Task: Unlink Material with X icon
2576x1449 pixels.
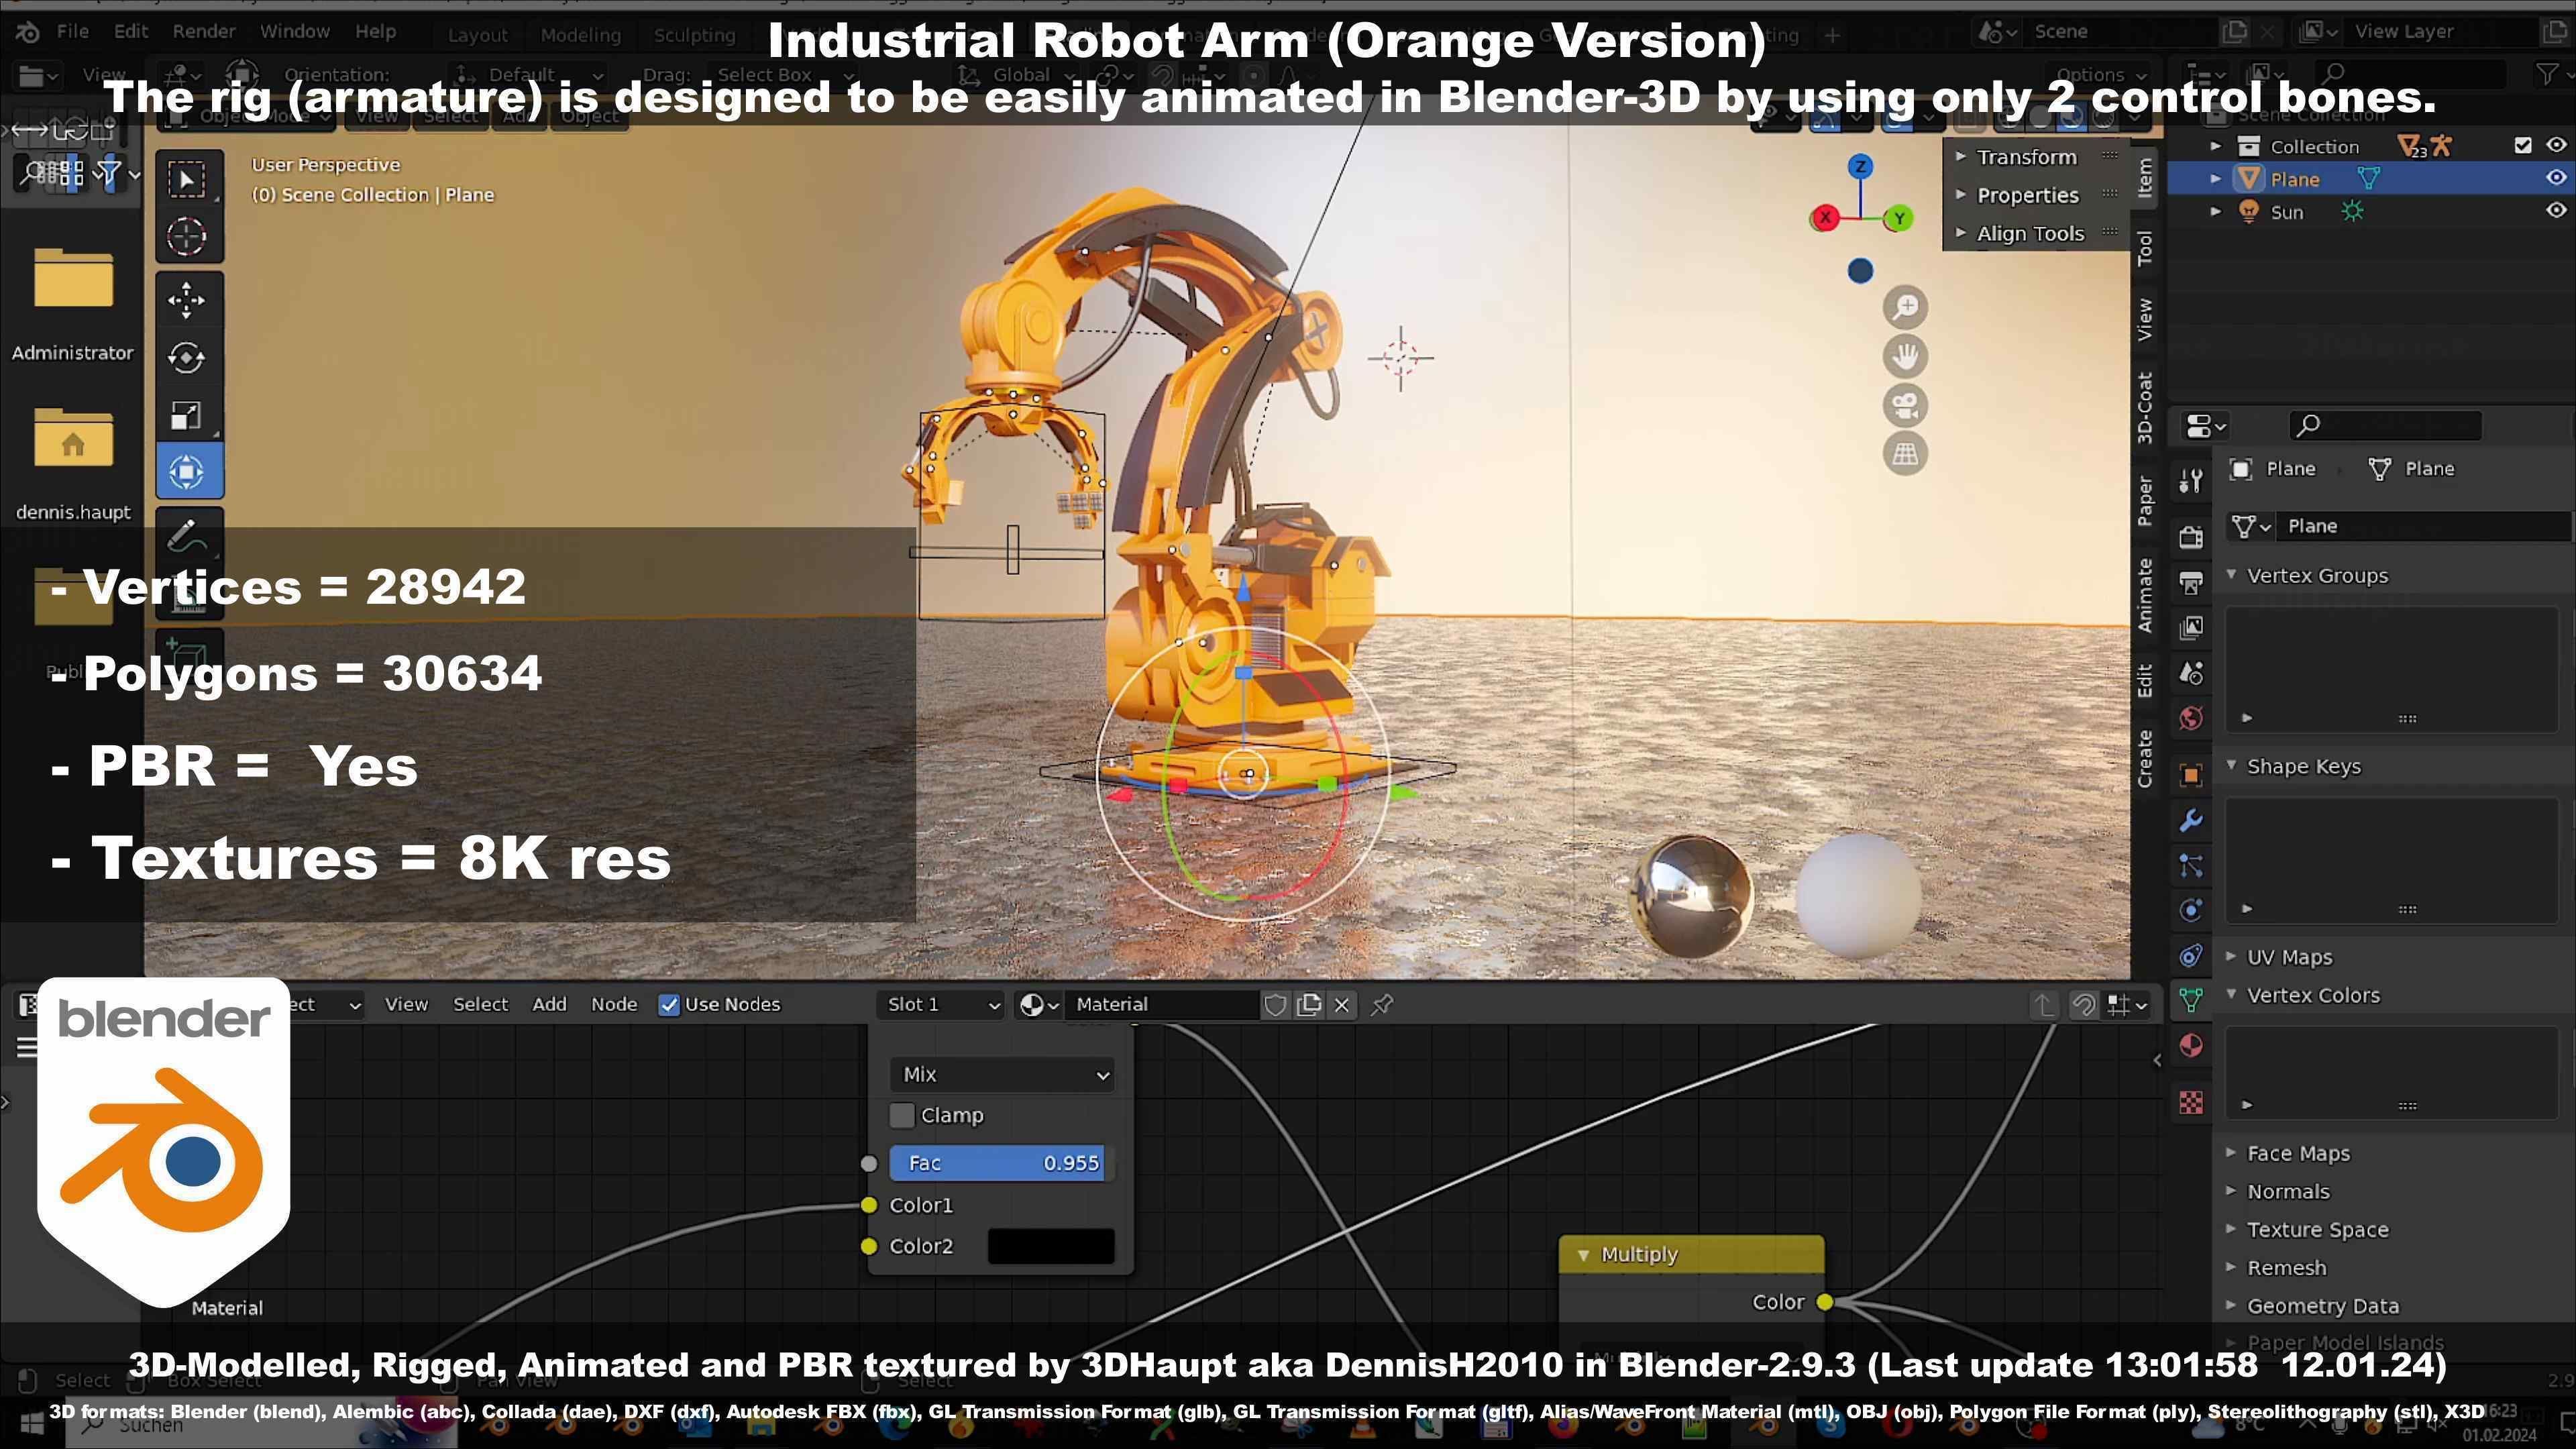Action: pos(1342,1005)
